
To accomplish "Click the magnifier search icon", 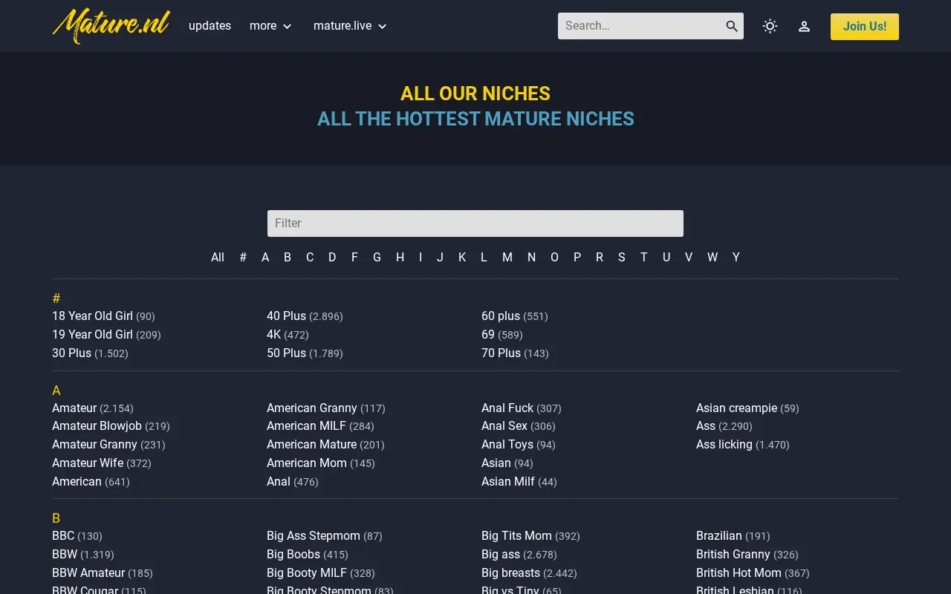I will (x=732, y=26).
